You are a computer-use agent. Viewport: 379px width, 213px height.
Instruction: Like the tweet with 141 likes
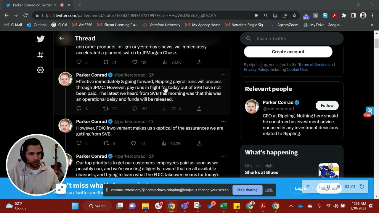tap(134, 143)
